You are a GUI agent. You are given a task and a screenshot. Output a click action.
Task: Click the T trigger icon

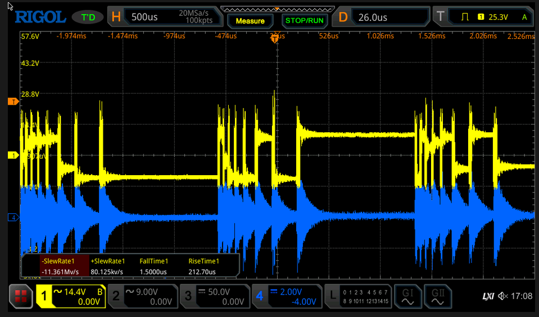pyautogui.click(x=440, y=16)
